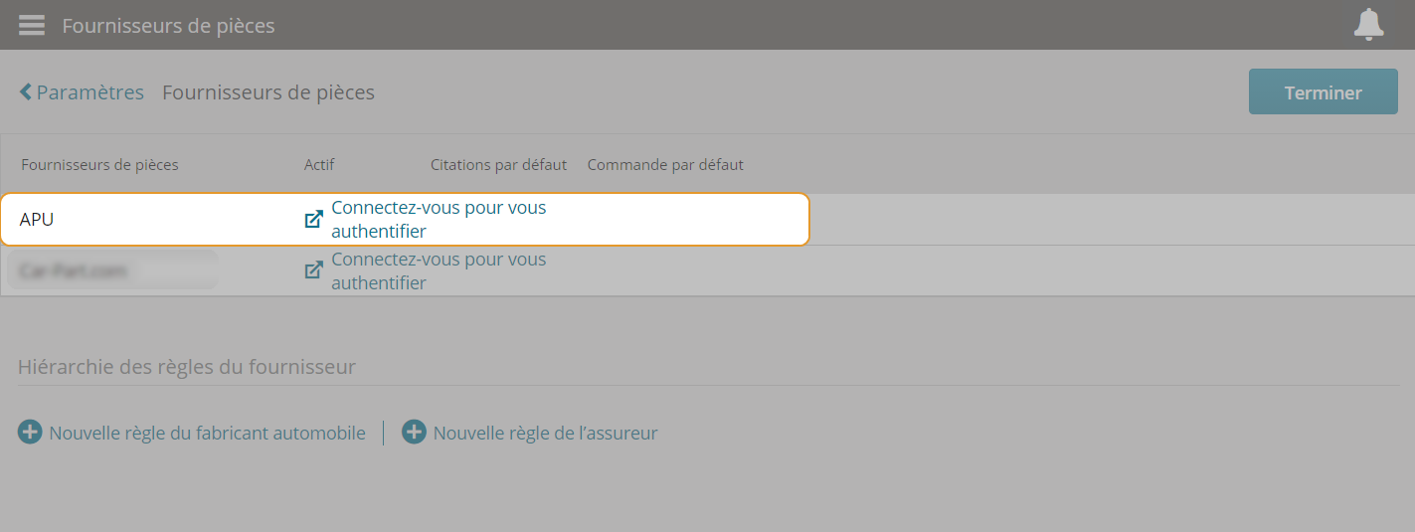
Task: Add Nouvelle règle du fabricant automobile
Action: [x=207, y=433]
